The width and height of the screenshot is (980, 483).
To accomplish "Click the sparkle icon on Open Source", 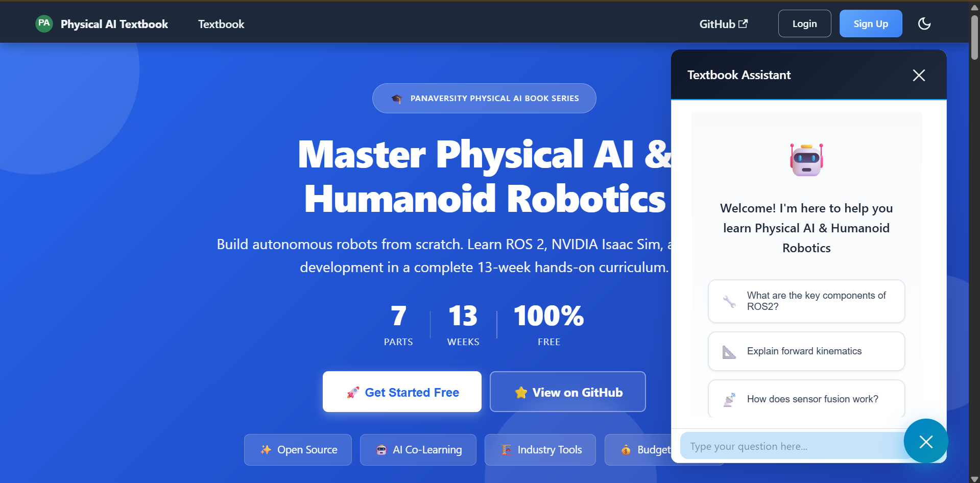I will [266, 449].
